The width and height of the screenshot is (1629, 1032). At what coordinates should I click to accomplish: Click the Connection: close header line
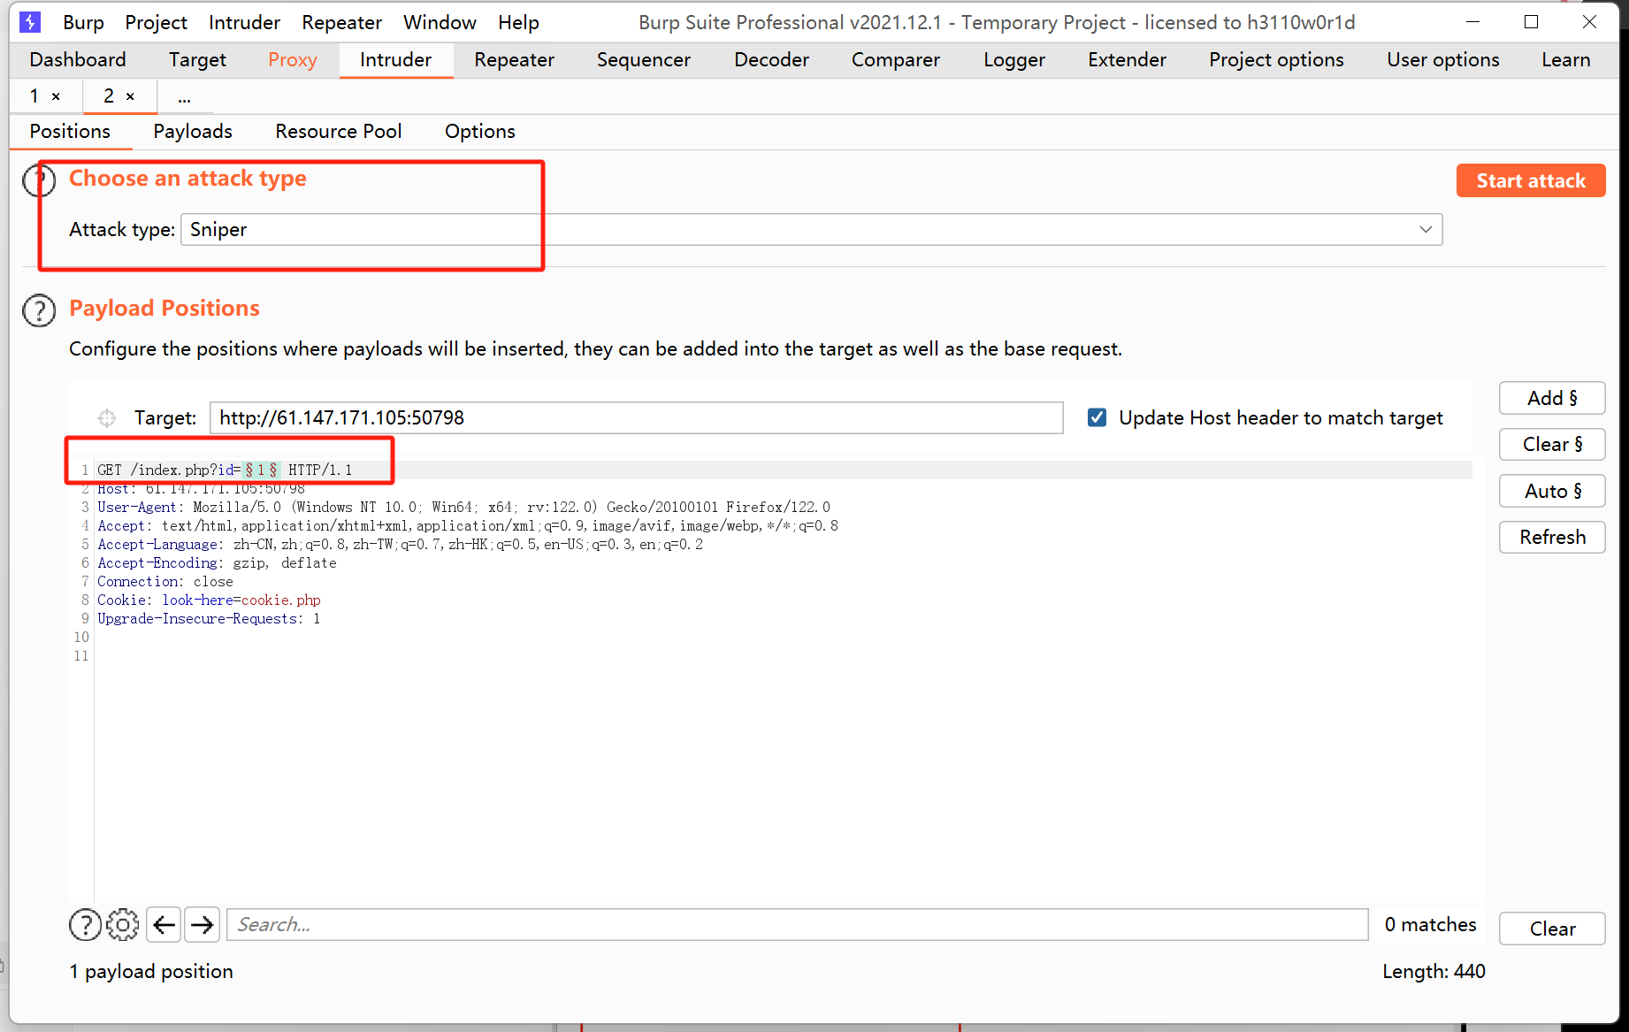coord(165,581)
